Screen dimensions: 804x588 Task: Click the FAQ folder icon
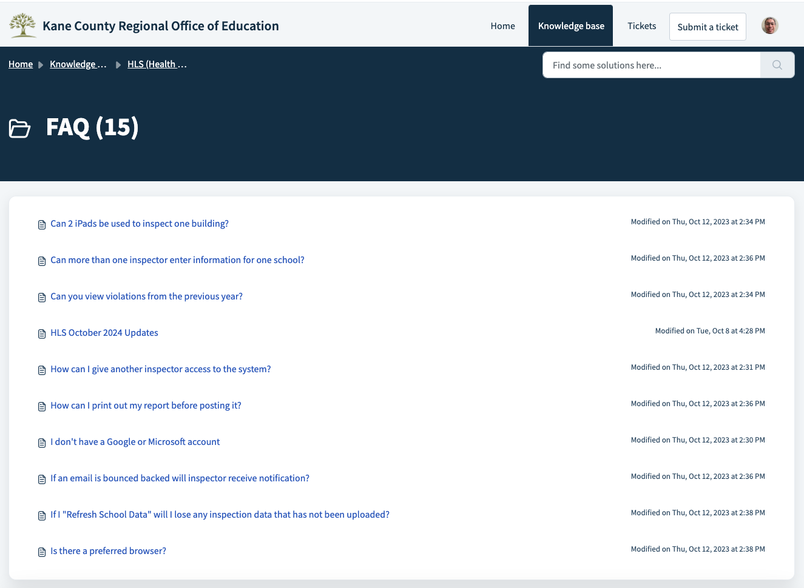pyautogui.click(x=19, y=129)
